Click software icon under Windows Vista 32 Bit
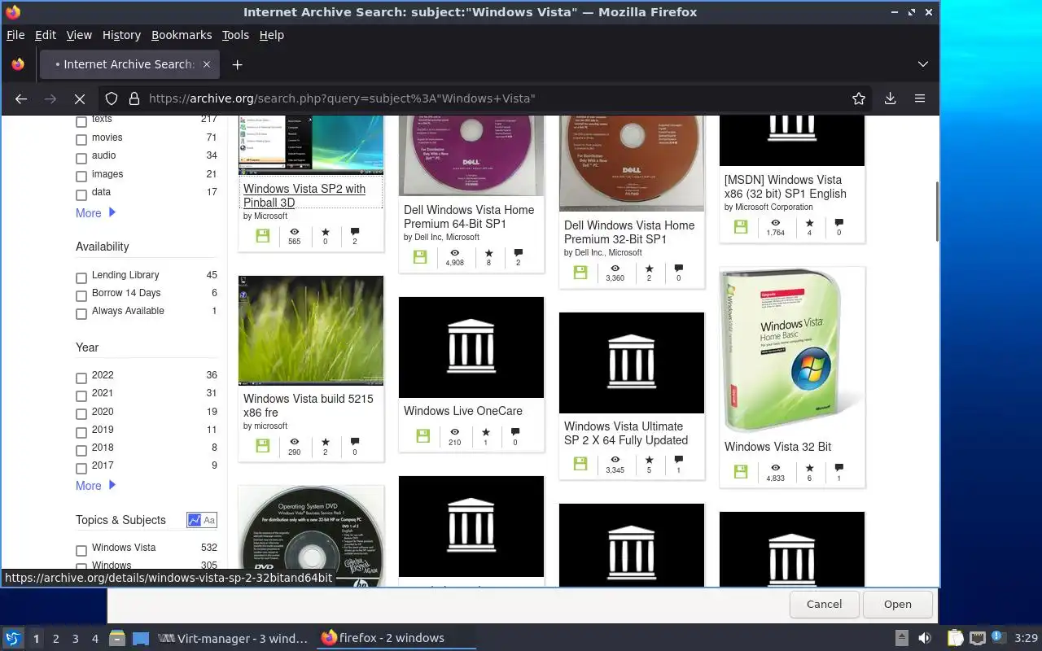 click(x=741, y=472)
